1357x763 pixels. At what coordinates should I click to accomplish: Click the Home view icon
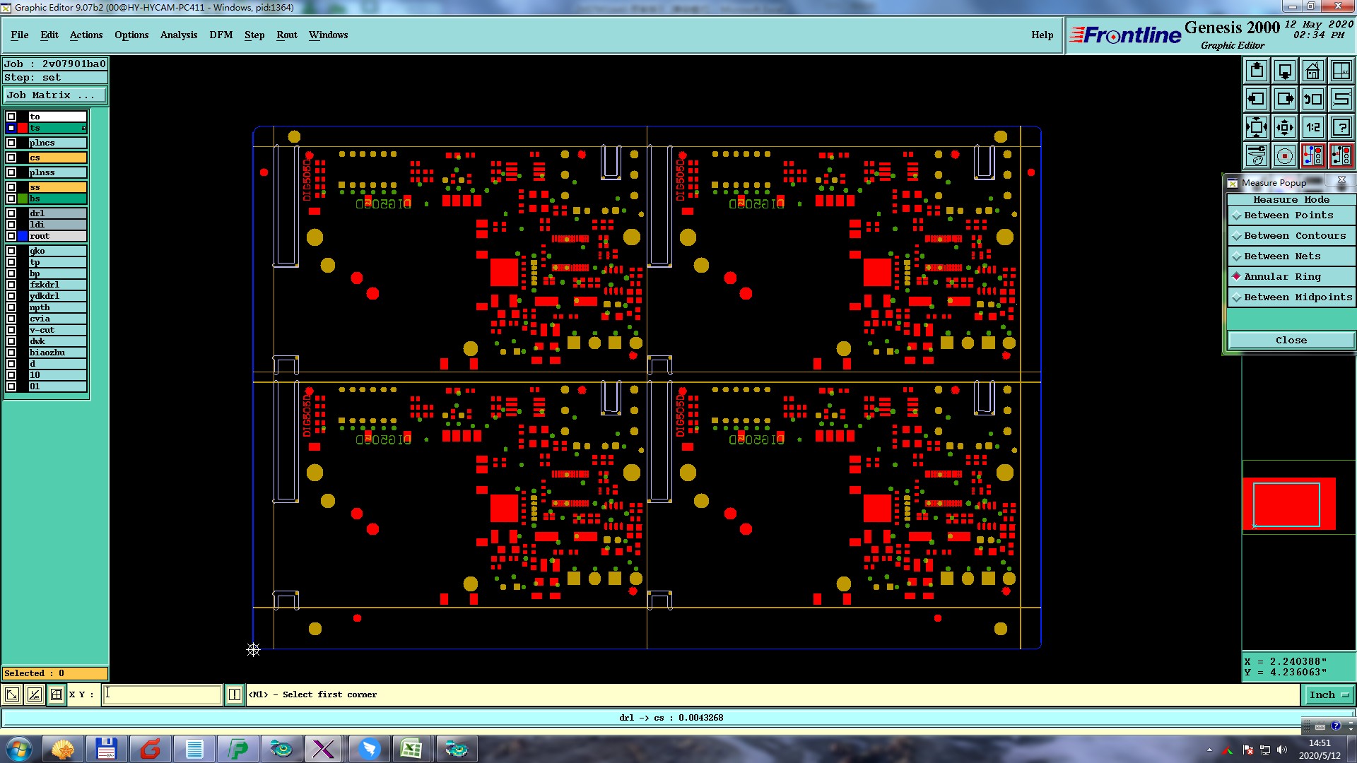(1312, 71)
